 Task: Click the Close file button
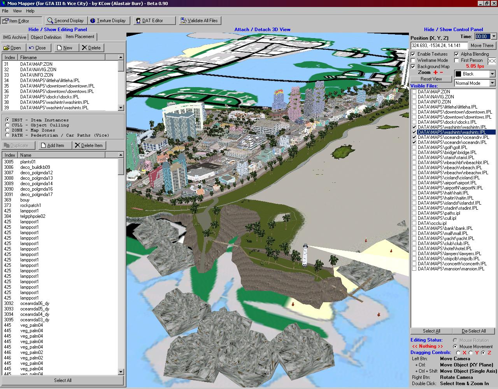pyautogui.click(x=39, y=48)
